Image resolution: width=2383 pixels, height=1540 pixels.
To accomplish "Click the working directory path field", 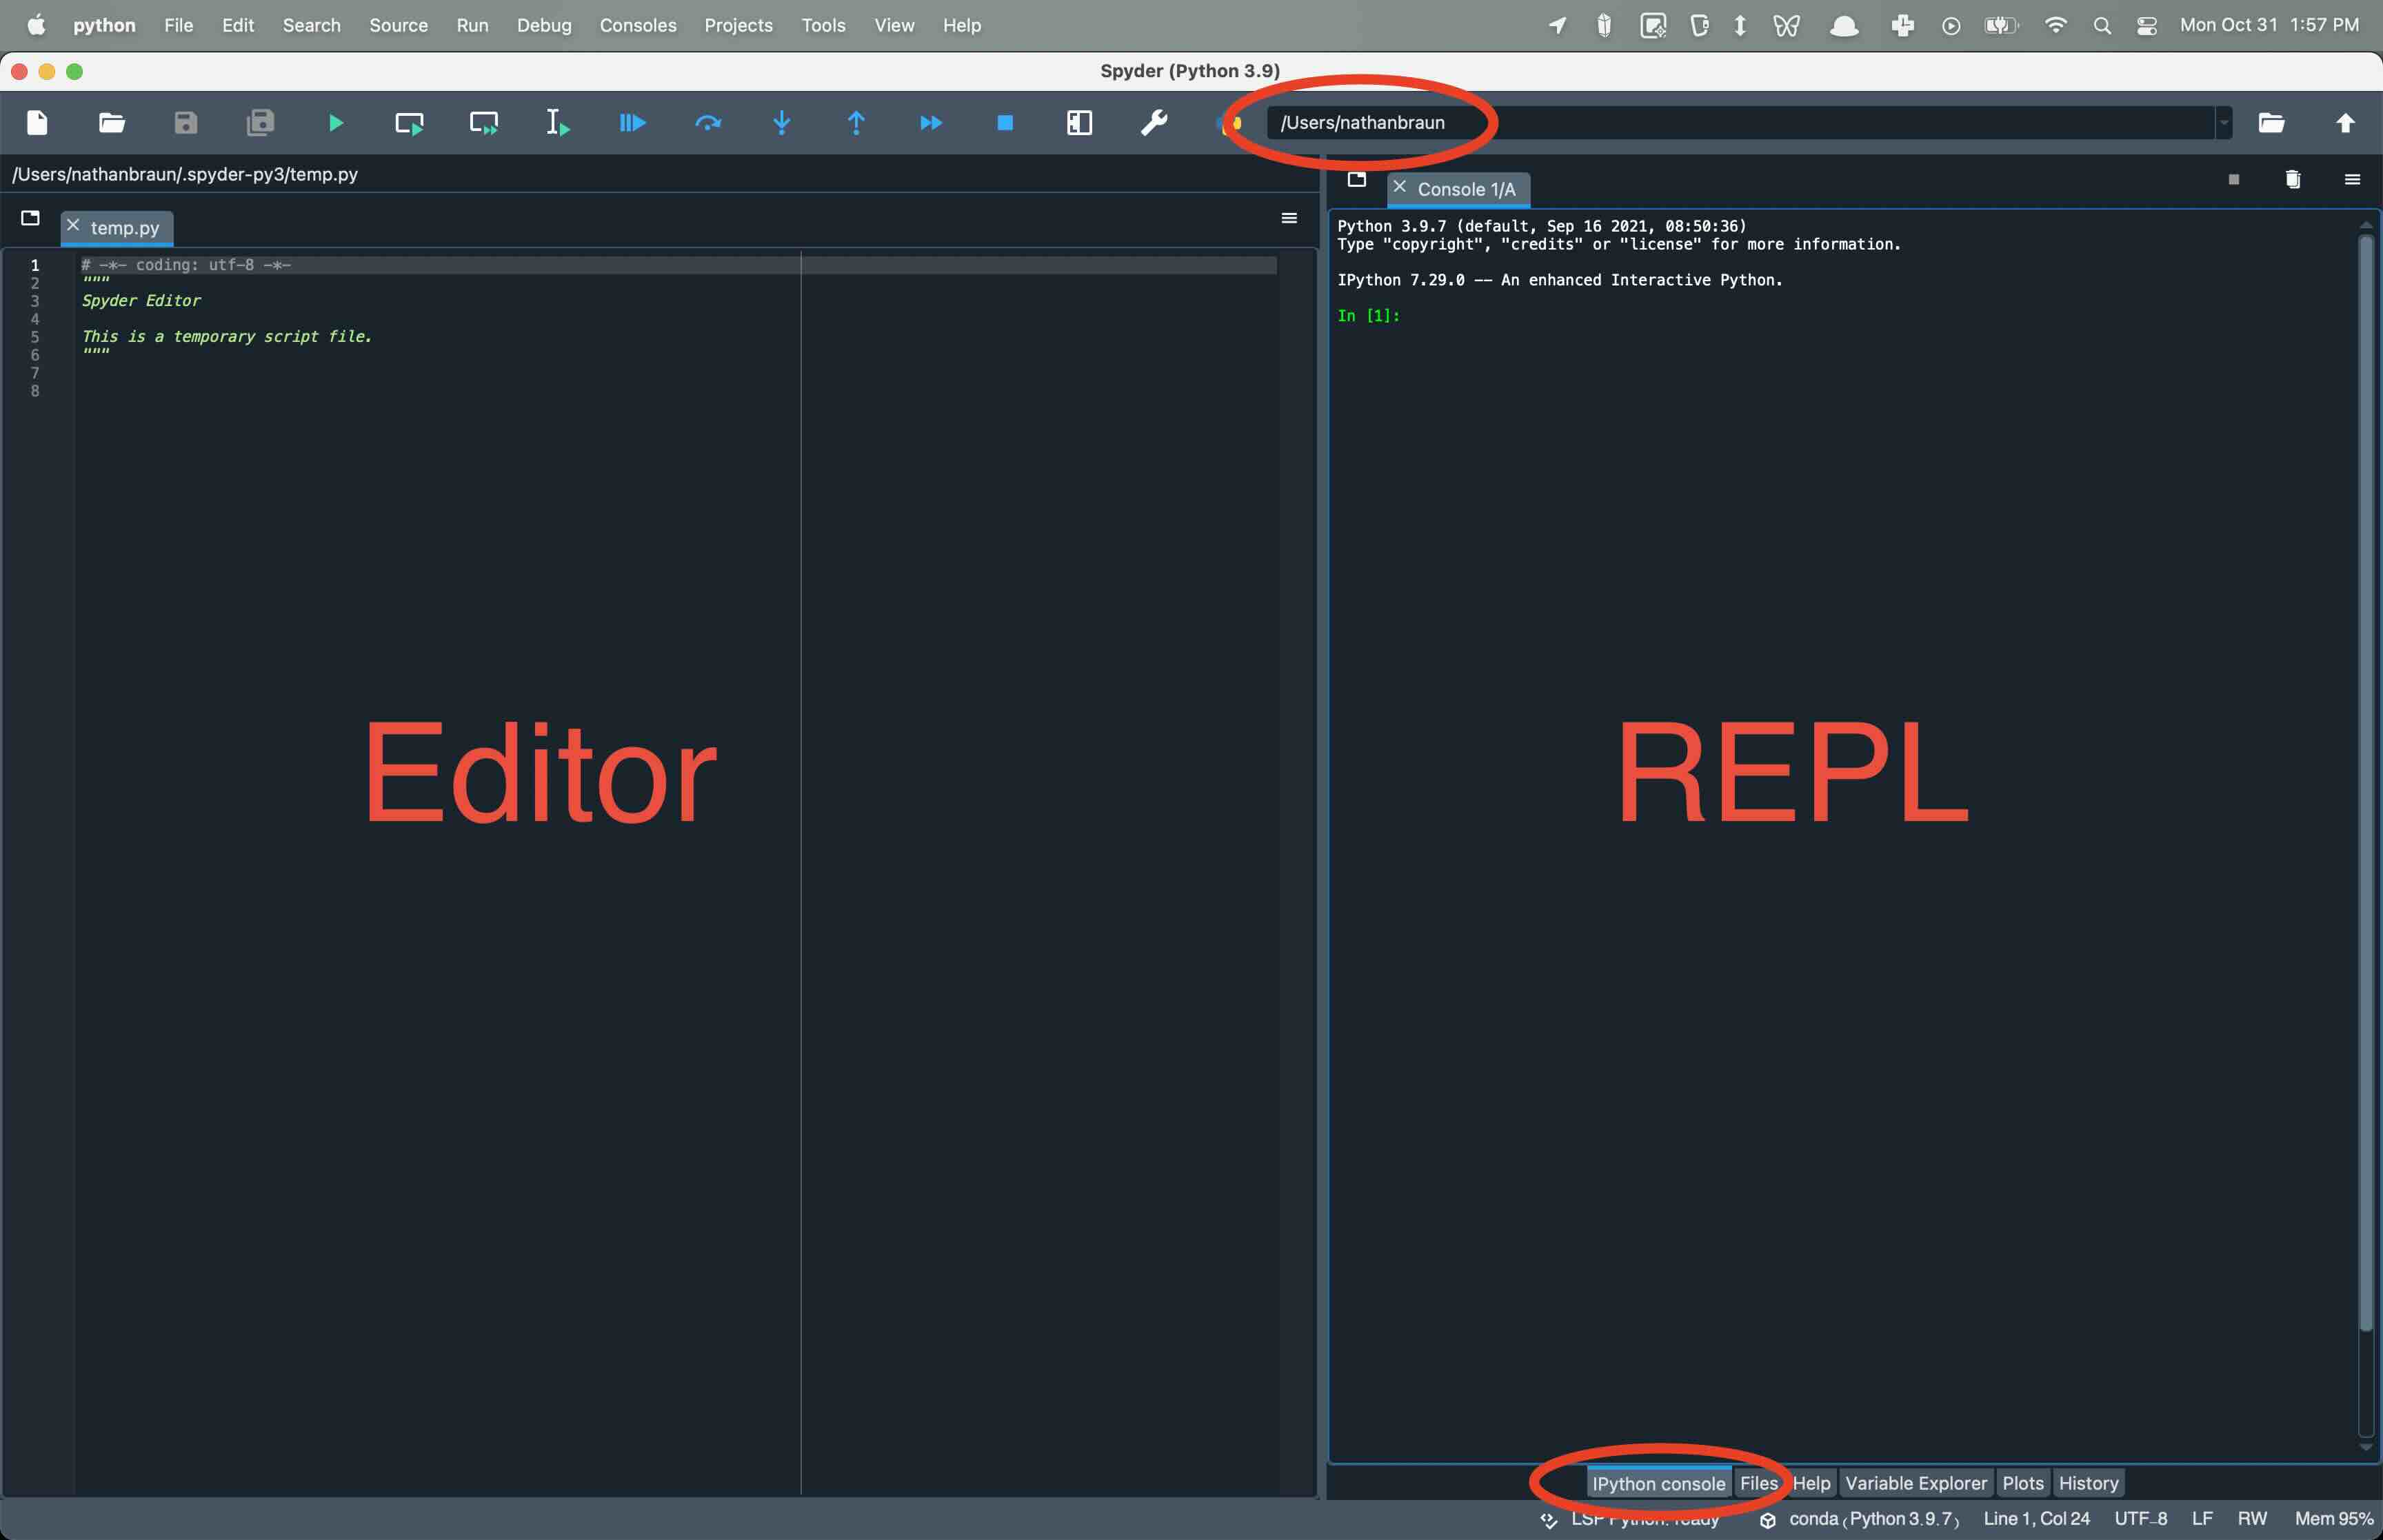I will (x=1700, y=122).
